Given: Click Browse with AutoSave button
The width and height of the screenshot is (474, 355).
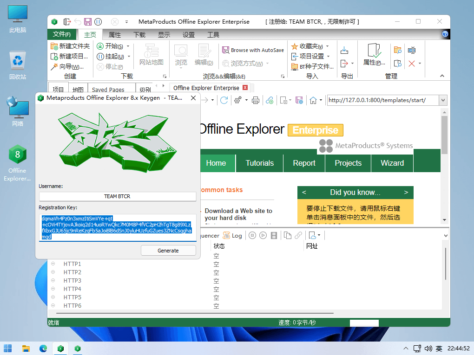Looking at the screenshot, I should [253, 50].
